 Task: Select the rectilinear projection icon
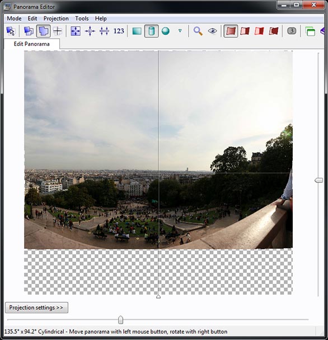click(137, 31)
